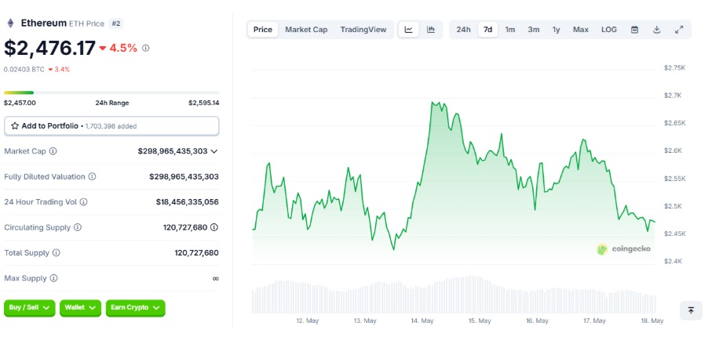The image size is (708, 337).
Task: Expand the chart to fullscreen
Action: click(679, 30)
